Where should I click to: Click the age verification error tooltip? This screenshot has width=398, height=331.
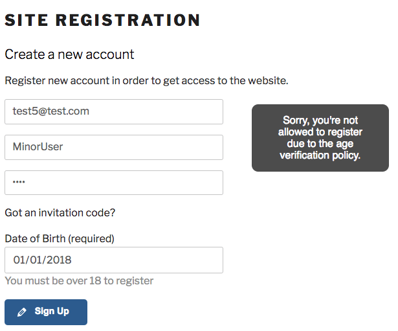pyautogui.click(x=320, y=138)
